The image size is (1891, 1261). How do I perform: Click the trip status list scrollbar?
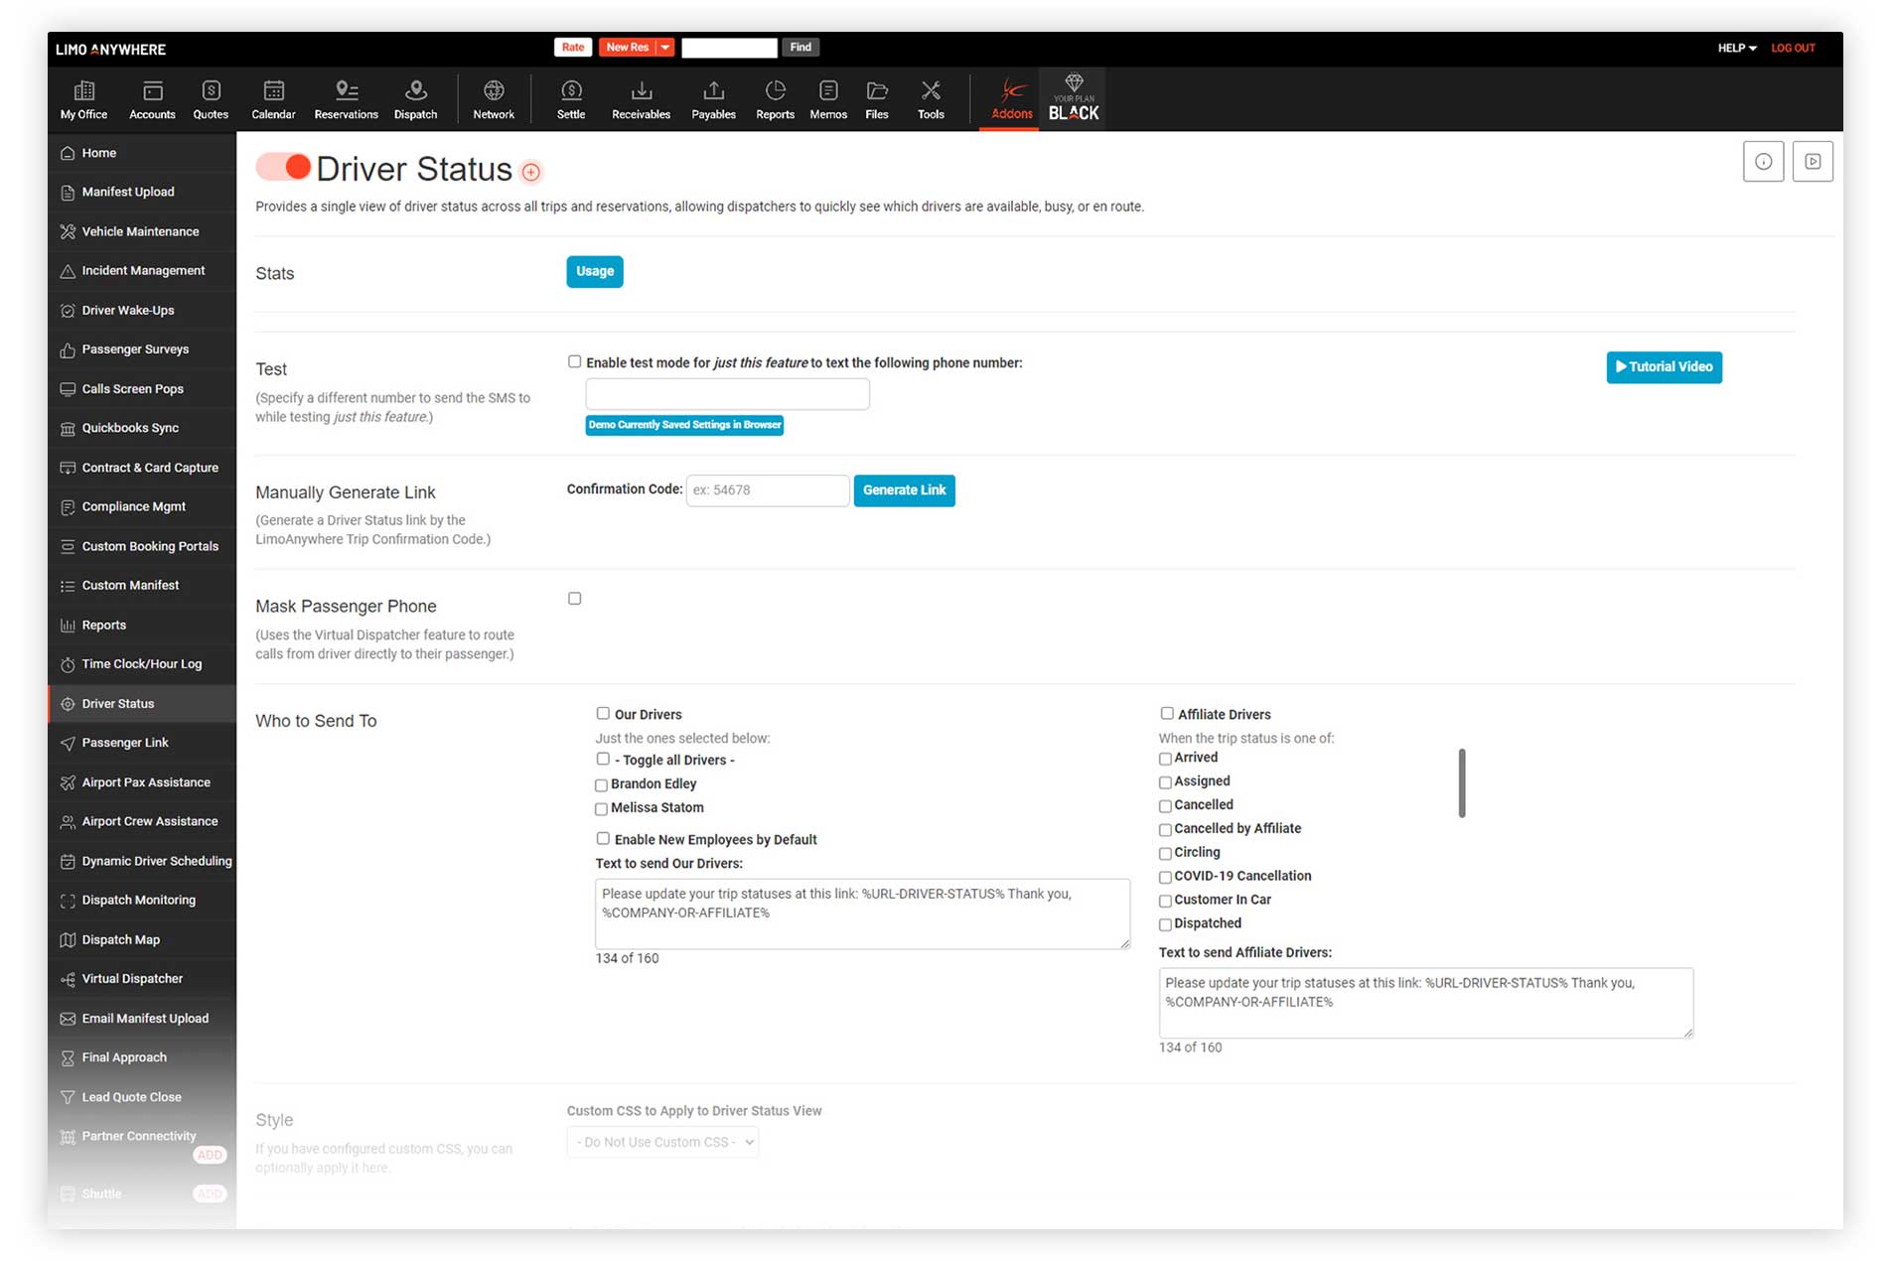point(1462,783)
